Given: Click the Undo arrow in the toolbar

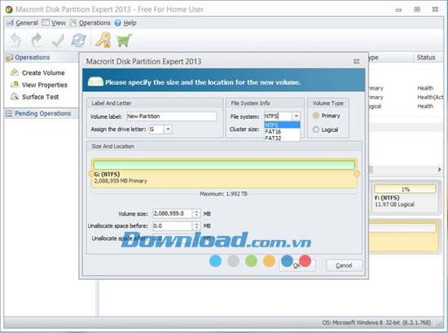Looking at the screenshot, I should pyautogui.click(x=15, y=40).
